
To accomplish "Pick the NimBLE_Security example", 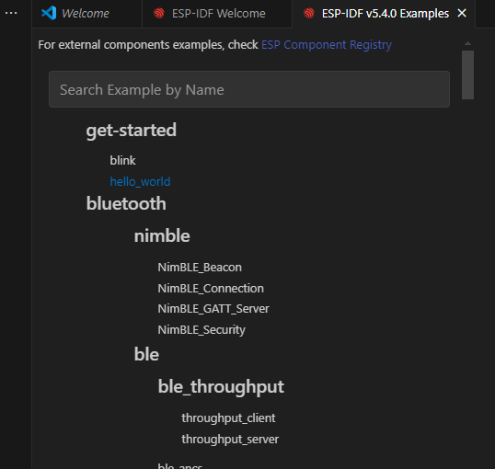I will coord(201,330).
